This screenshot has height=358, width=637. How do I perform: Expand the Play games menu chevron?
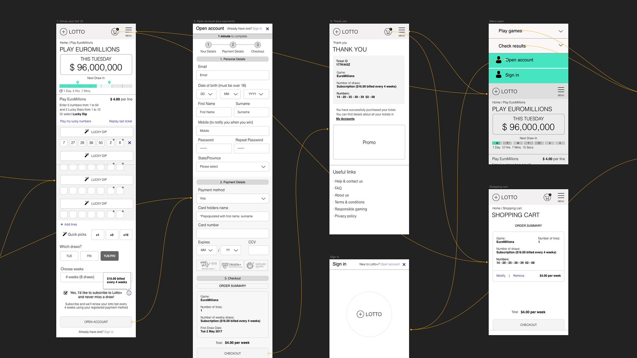point(561,31)
